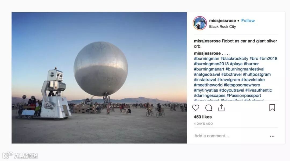Open #bm2018 hashtag
290x161 pixels.
click(268, 59)
